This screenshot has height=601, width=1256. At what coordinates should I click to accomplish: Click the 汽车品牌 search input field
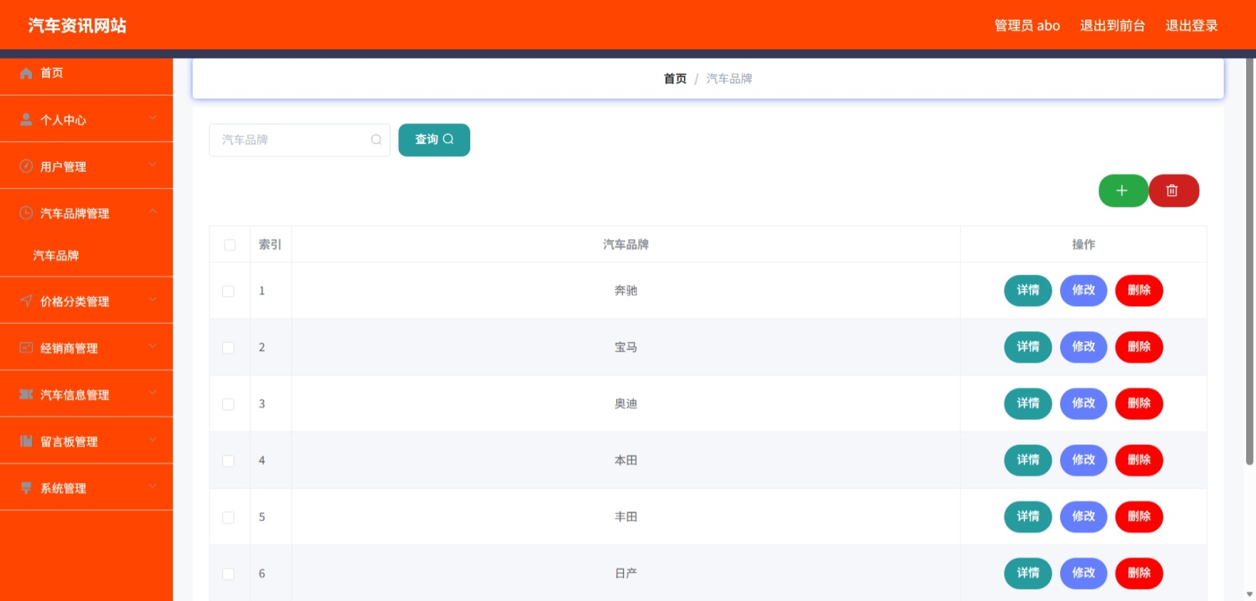point(299,140)
